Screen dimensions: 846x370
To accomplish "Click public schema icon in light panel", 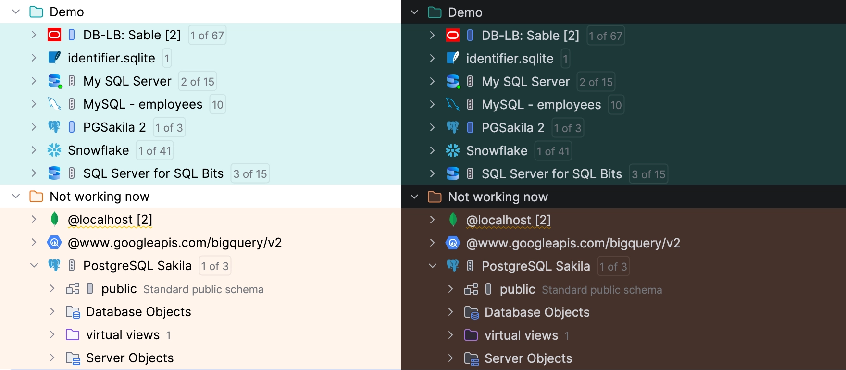I will [73, 288].
